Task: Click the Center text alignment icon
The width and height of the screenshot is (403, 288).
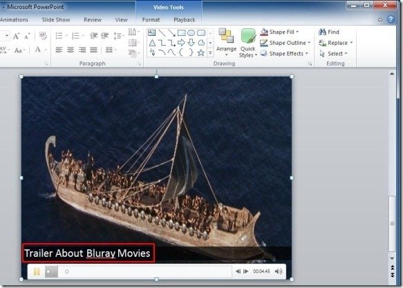Action: click(x=71, y=50)
